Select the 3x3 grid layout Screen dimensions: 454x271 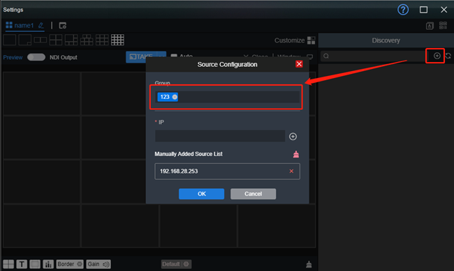click(x=102, y=40)
